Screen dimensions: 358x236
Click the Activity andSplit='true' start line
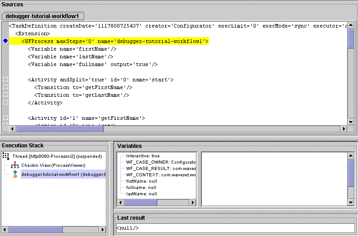[x=100, y=80]
